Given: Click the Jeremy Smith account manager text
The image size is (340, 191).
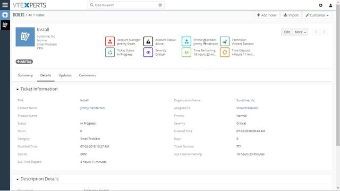Looking at the screenshot, I should (126, 44).
